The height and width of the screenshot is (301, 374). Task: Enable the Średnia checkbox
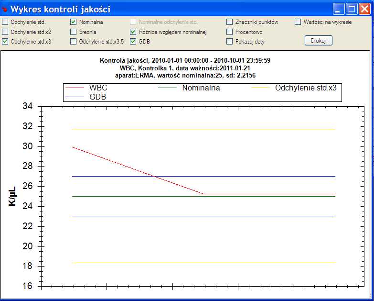pyautogui.click(x=74, y=32)
